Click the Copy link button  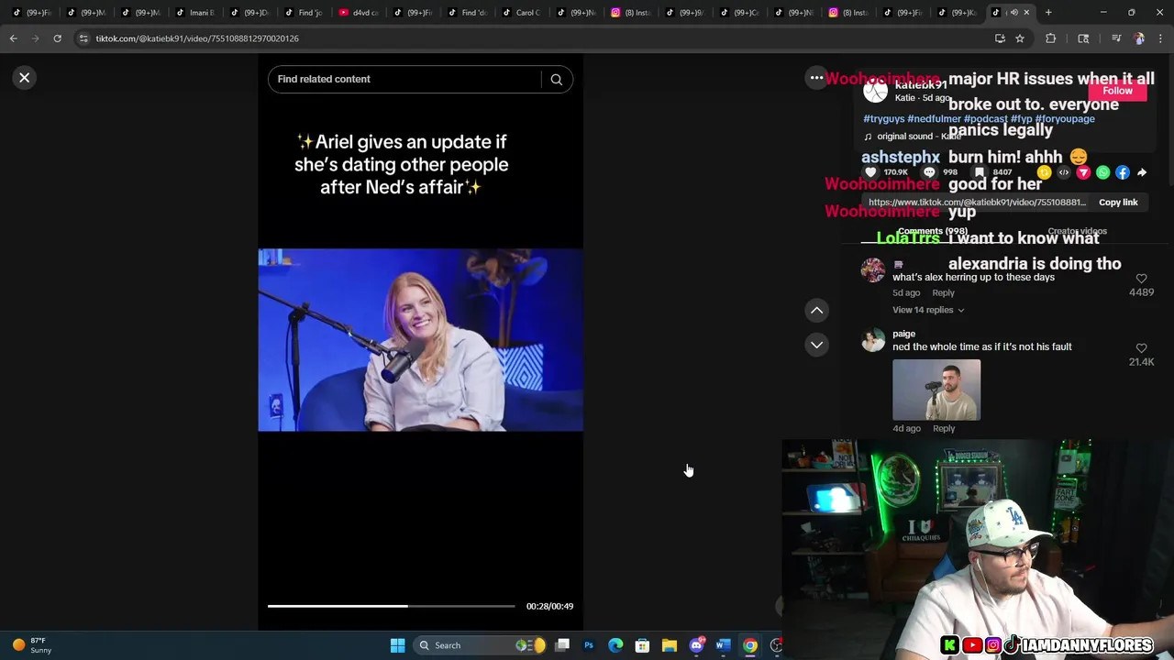(x=1118, y=203)
